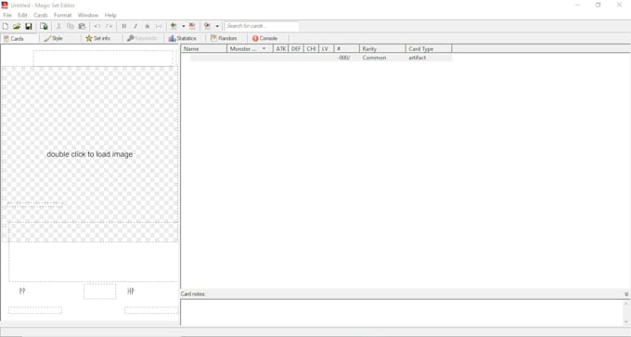
Task: Open the File menu
Action: (7, 15)
